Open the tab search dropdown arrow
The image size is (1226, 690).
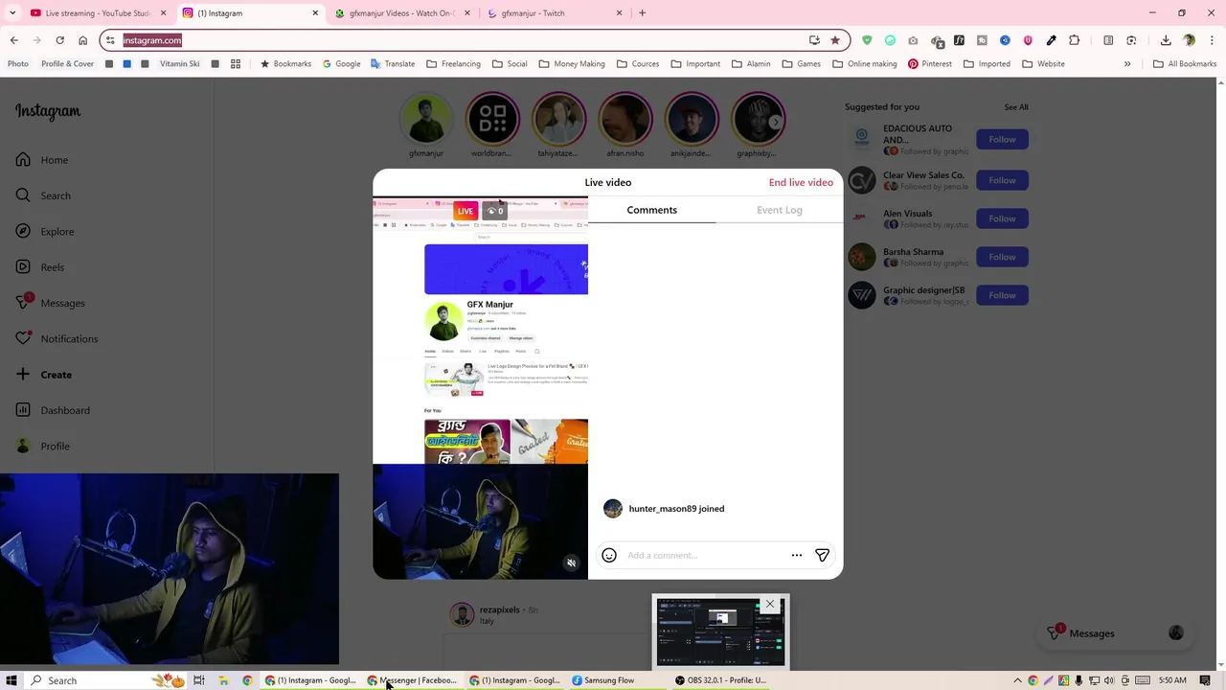(13, 13)
